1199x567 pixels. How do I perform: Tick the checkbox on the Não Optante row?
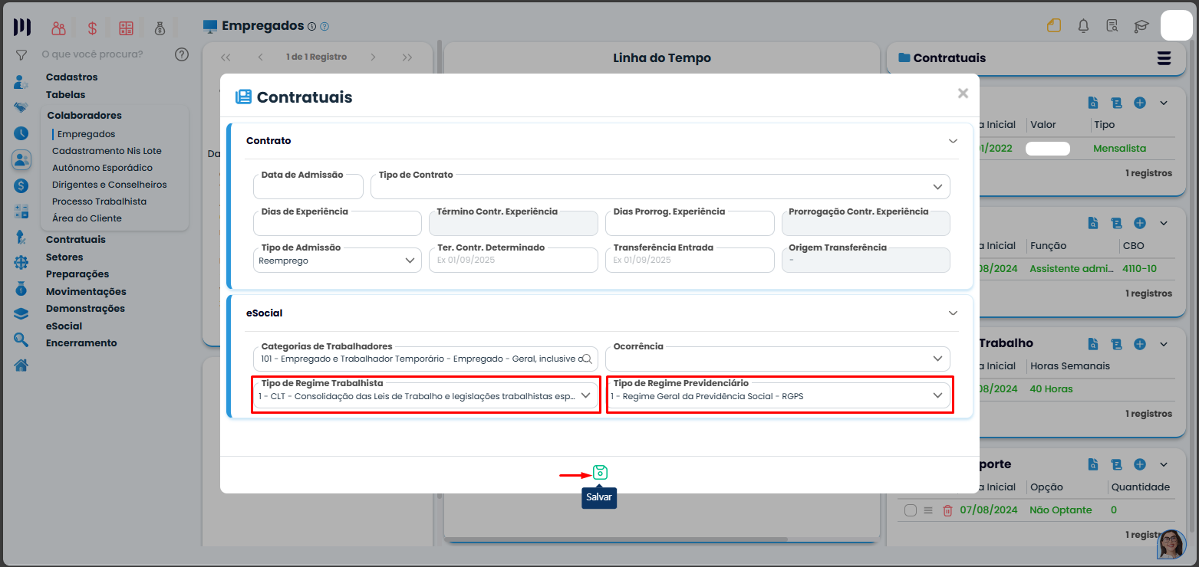pos(911,510)
